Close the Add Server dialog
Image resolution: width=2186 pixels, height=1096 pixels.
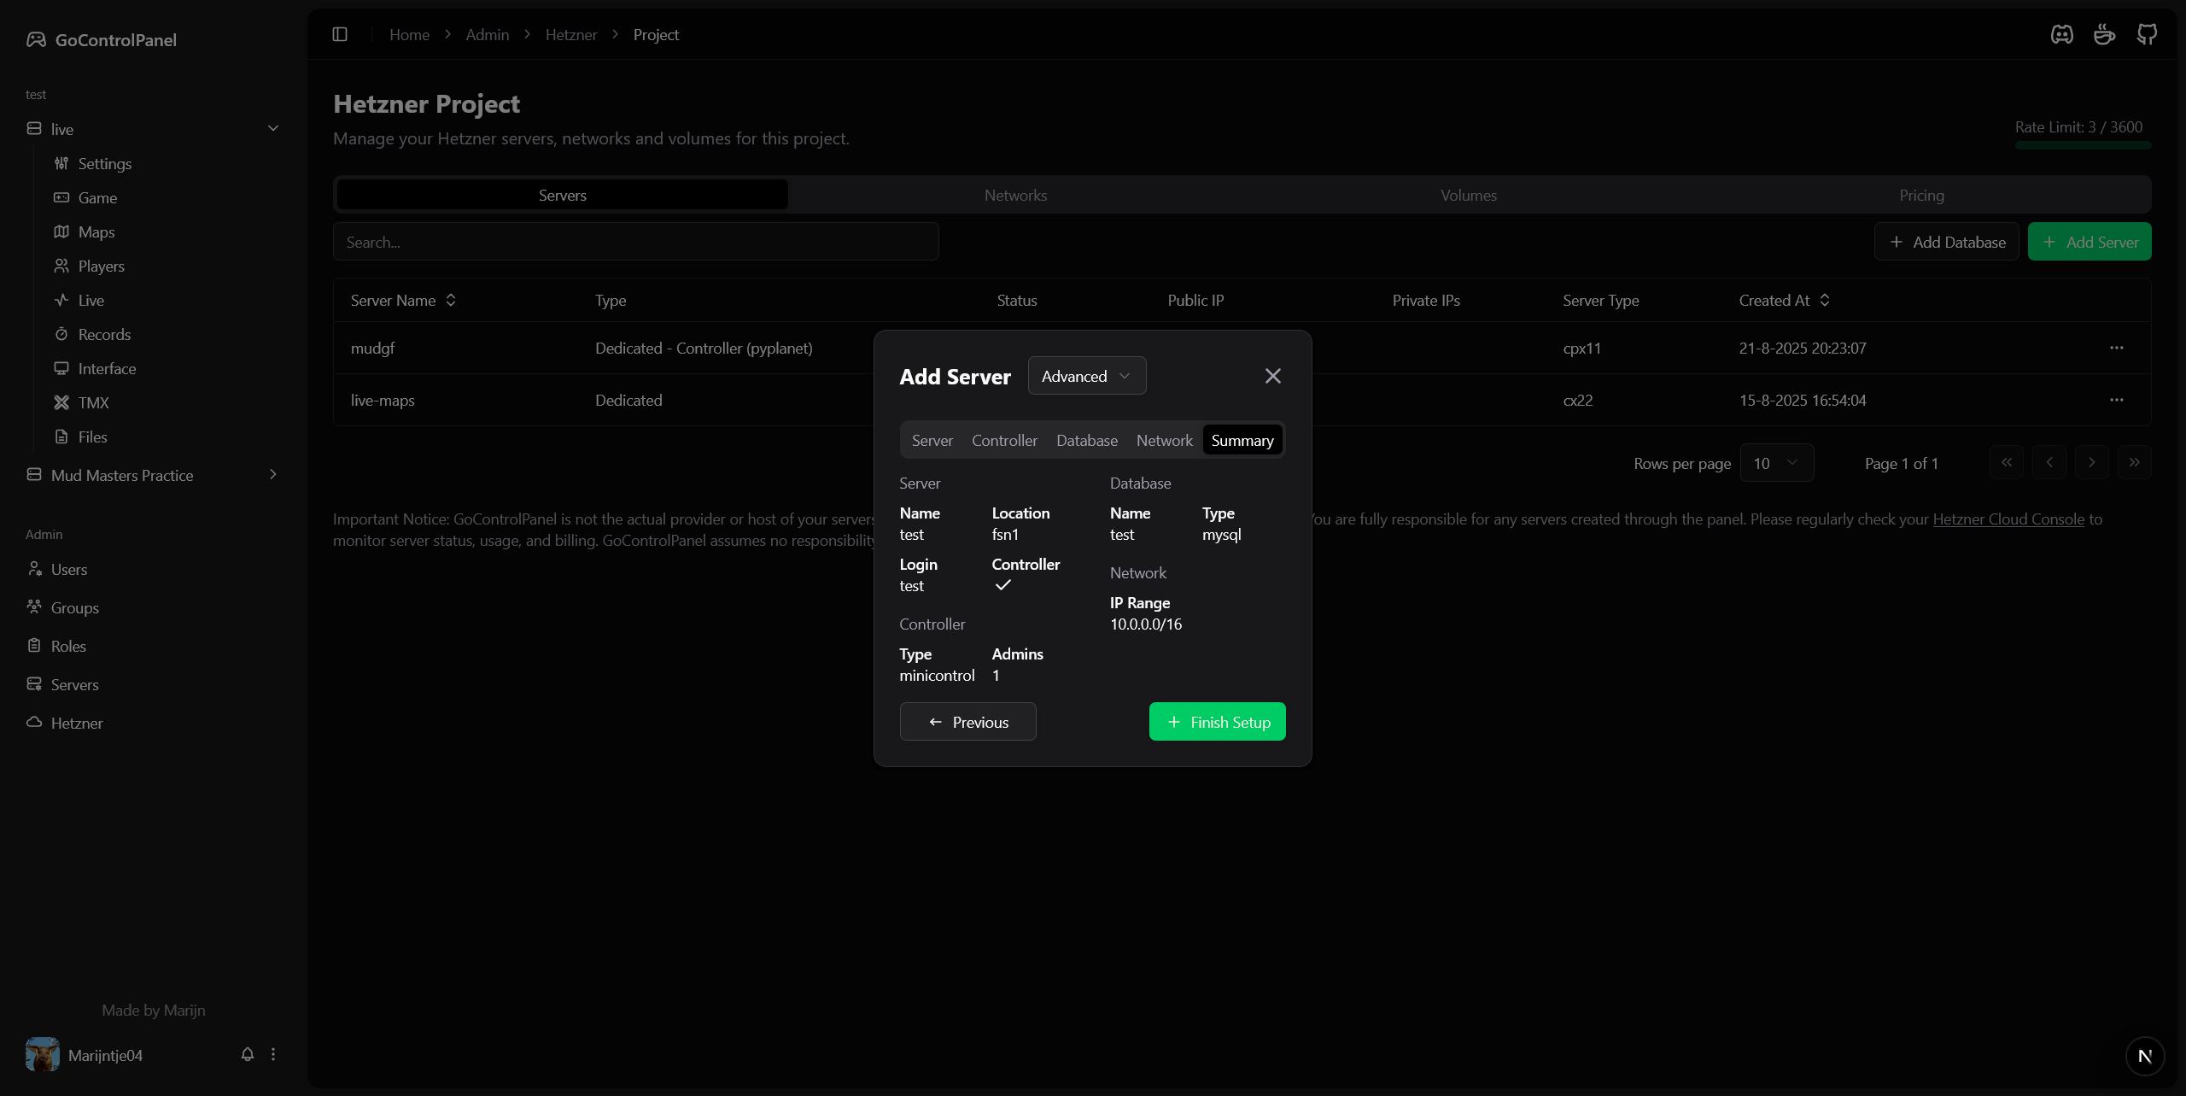(1272, 376)
